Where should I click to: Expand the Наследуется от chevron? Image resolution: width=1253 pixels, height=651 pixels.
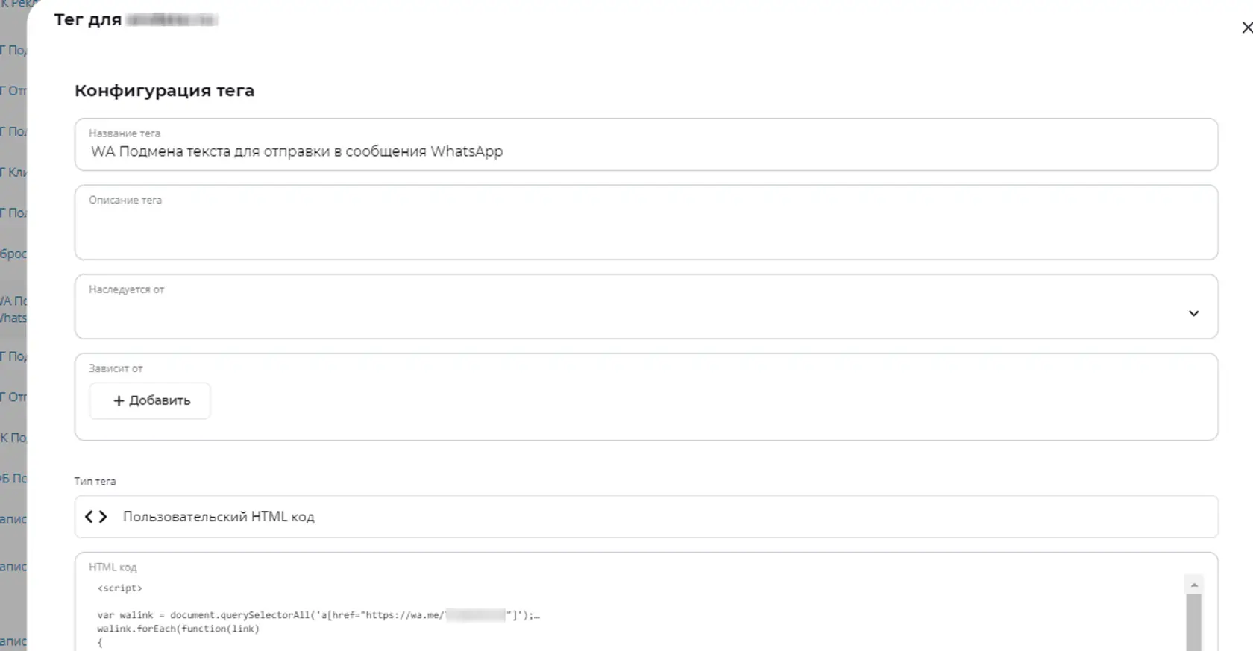pos(1193,313)
